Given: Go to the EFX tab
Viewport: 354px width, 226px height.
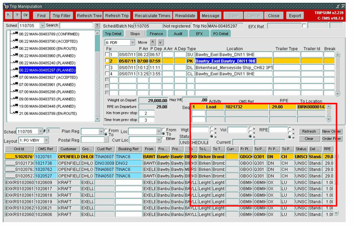Looking at the screenshot, I should click(199, 34).
